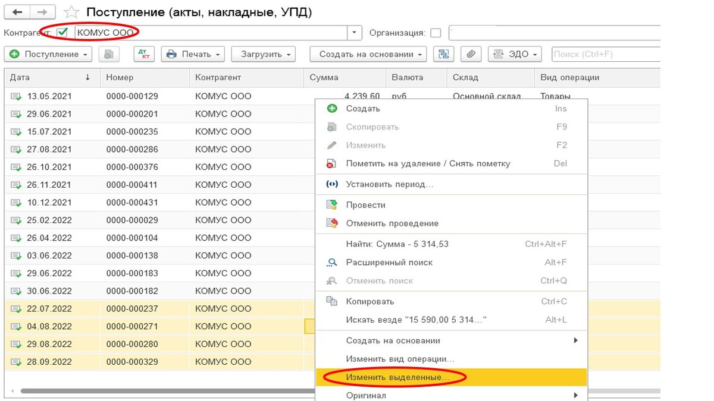Click document icon for row 29.06.2021
The height and width of the screenshot is (401, 714).
point(15,114)
